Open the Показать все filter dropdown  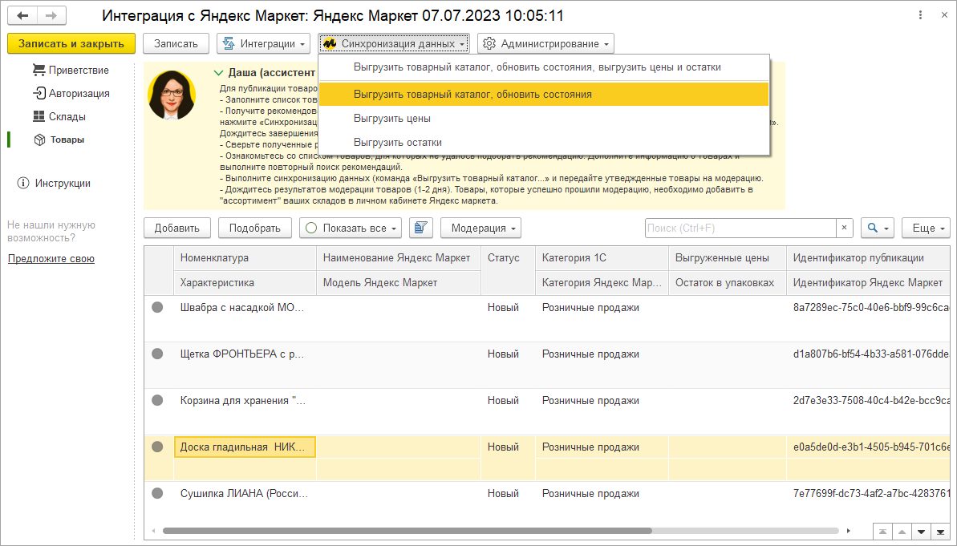[x=351, y=228]
